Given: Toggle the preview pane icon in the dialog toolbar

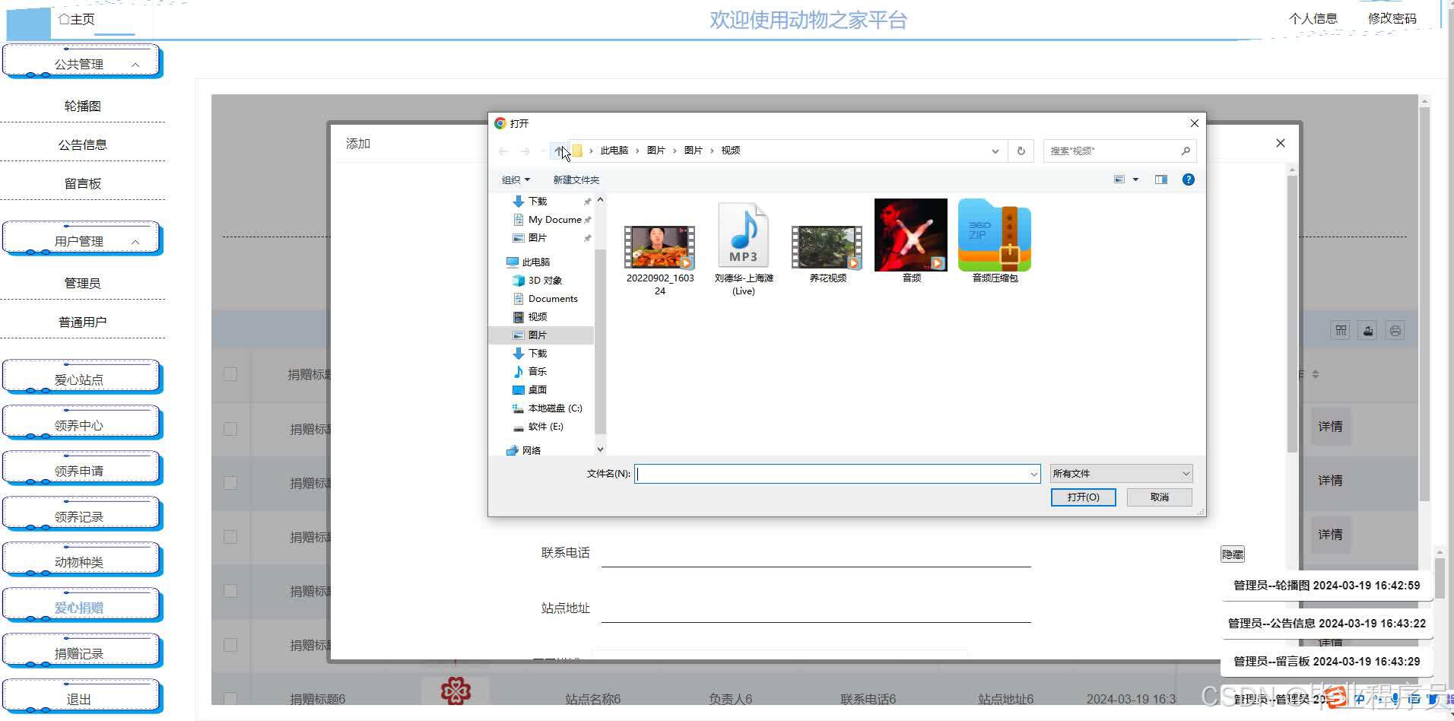Looking at the screenshot, I should click(x=1160, y=179).
